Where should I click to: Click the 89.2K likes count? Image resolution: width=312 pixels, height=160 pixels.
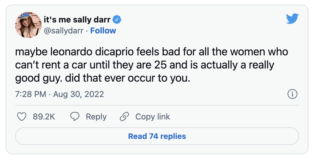click(44, 117)
